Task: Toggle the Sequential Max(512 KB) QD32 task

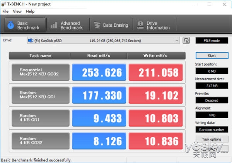Action: tap(41, 72)
